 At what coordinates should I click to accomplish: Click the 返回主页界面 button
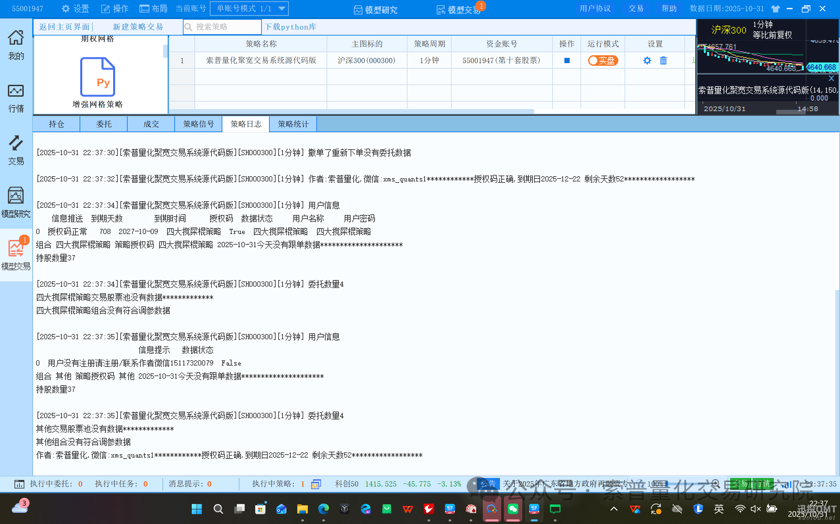click(64, 27)
